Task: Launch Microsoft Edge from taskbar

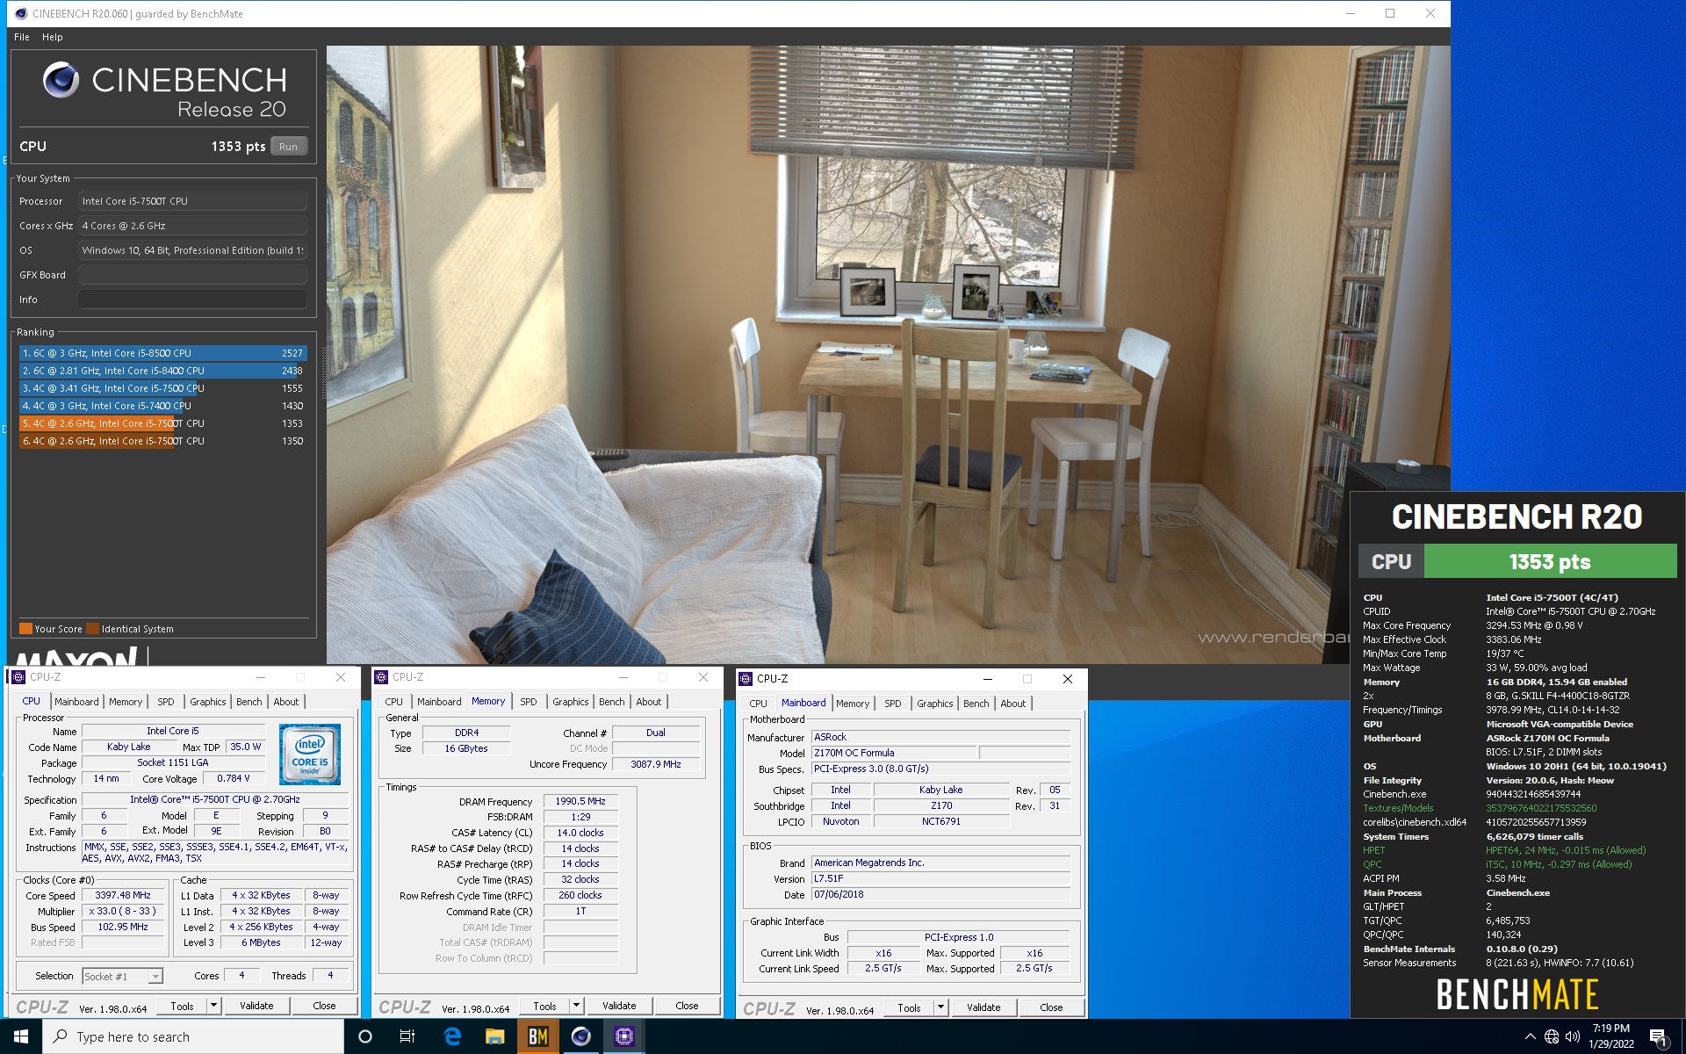Action: [x=452, y=1036]
